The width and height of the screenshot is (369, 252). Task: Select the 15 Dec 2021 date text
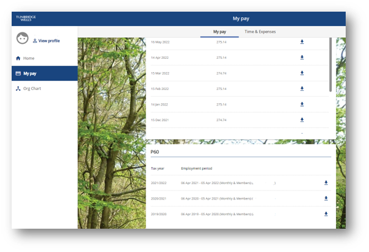[160, 120]
